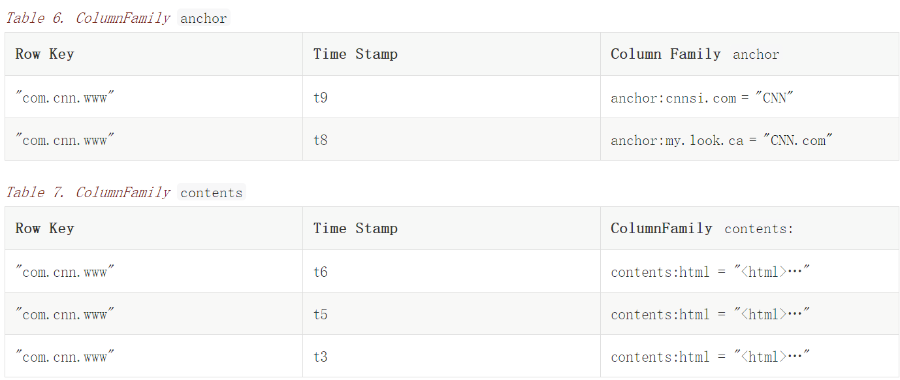Click the row key cell in the t9 row
This screenshot has width=900, height=380.
click(65, 98)
